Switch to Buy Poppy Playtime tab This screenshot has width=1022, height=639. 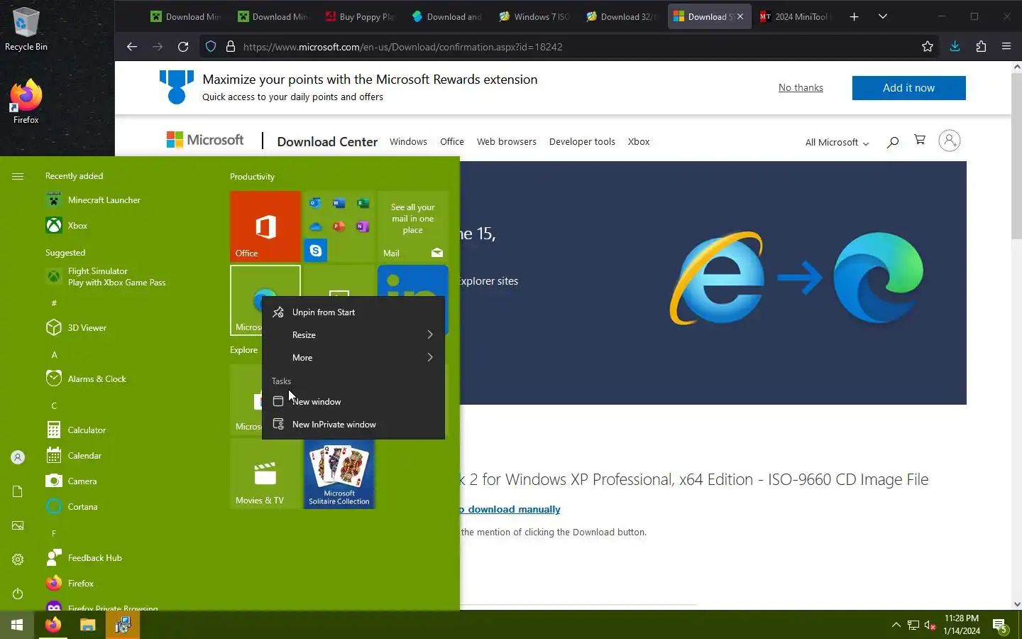pos(361,16)
